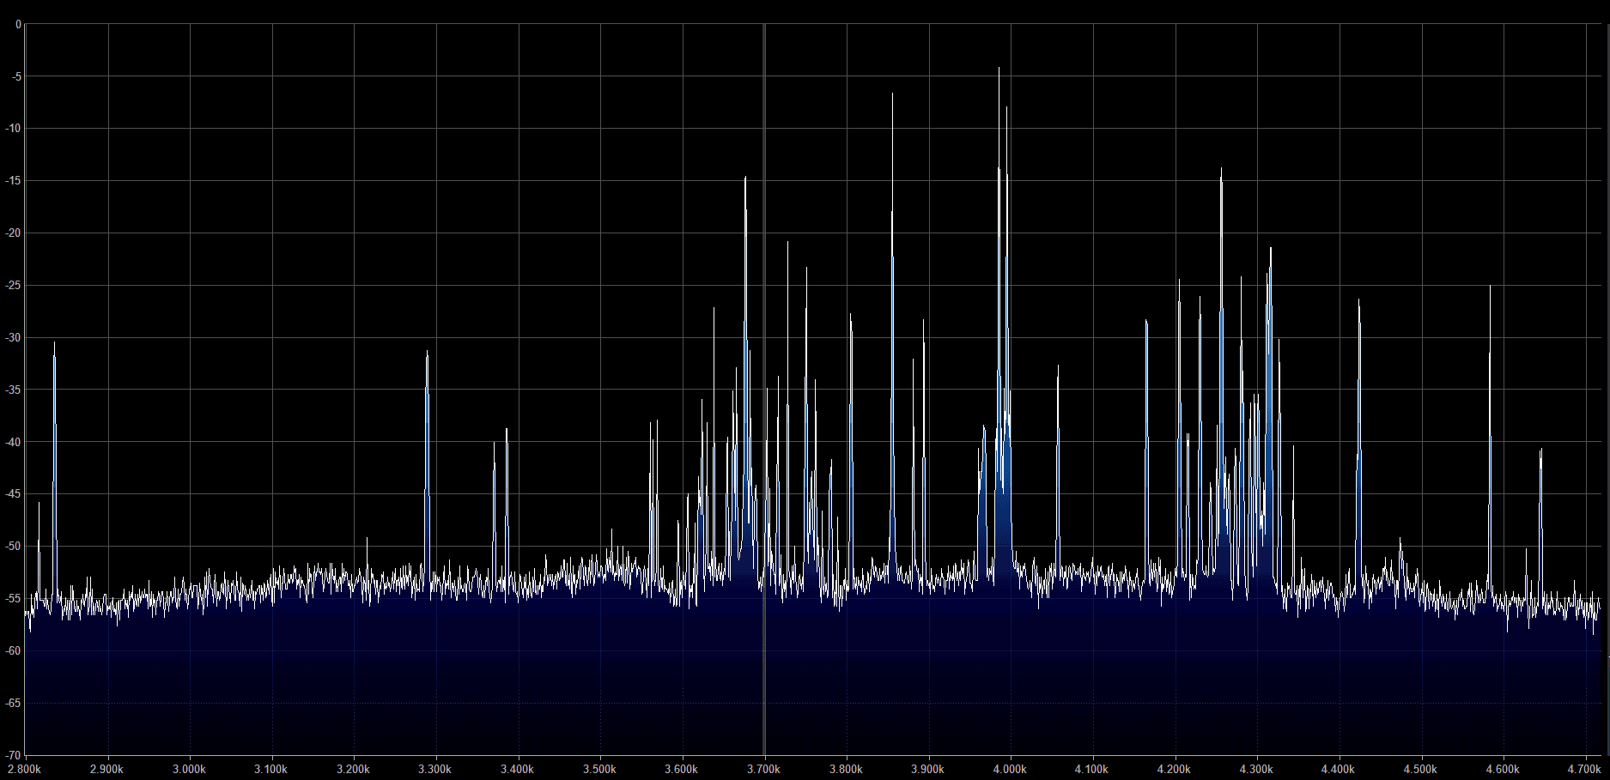Click the -70 dB level axis label
Screen dimensions: 1610x780
14,755
